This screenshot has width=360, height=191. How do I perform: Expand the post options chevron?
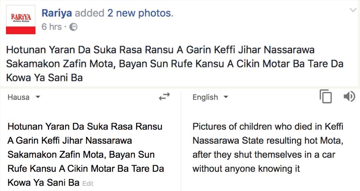[x=353, y=10]
